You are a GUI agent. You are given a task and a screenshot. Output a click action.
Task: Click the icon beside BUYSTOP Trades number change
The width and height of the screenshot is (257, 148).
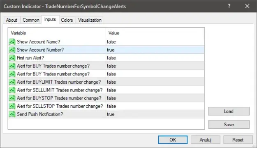12,98
